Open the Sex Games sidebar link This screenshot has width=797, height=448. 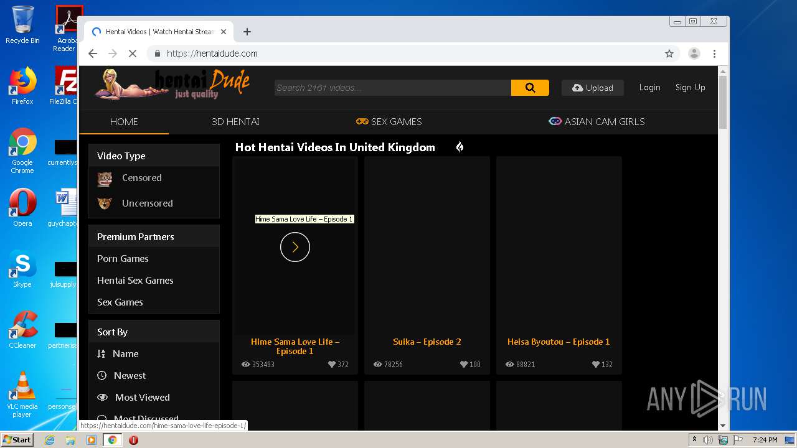click(x=120, y=302)
